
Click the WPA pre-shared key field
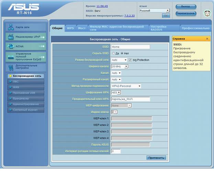point(131,99)
